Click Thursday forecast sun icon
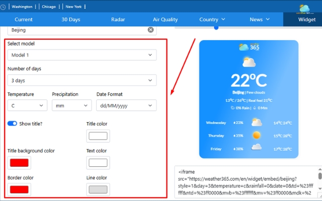The image size is (322, 201). pos(257,135)
